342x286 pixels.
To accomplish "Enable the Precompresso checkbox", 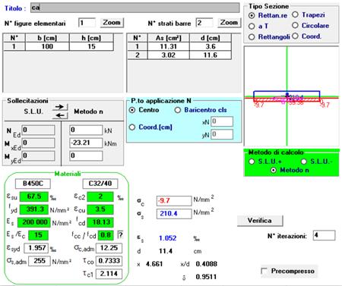I will click(x=264, y=271).
